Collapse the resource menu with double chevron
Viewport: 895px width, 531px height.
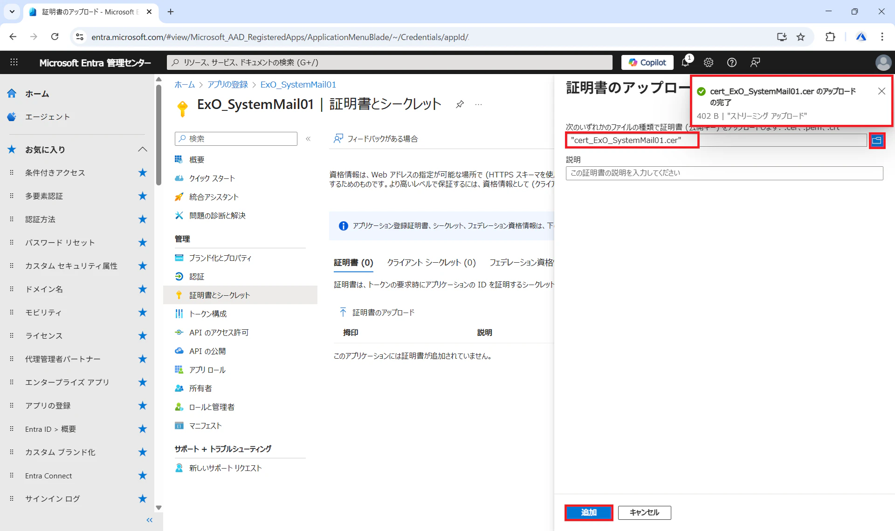pyautogui.click(x=308, y=139)
